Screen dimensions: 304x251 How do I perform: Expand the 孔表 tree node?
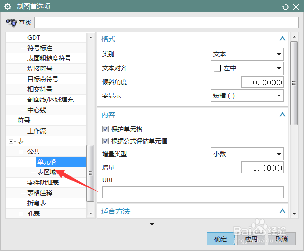(x=21, y=214)
